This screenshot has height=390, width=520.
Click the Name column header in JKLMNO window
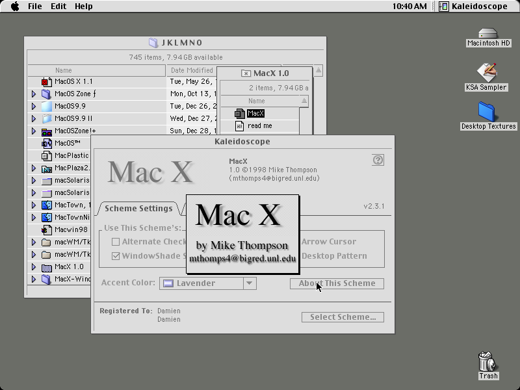96,70
